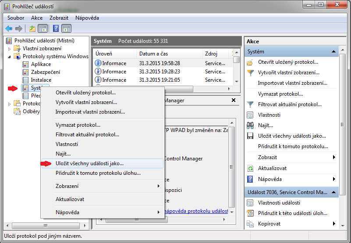
Task: Click the Help toolbar icon
Action: click(56, 29)
